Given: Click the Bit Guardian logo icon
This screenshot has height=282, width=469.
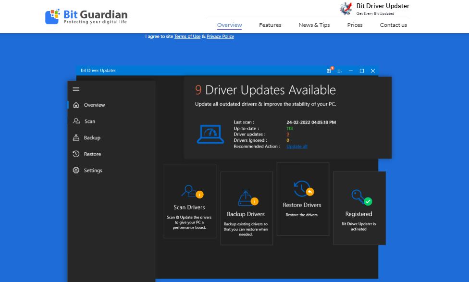Looking at the screenshot, I should pos(52,16).
